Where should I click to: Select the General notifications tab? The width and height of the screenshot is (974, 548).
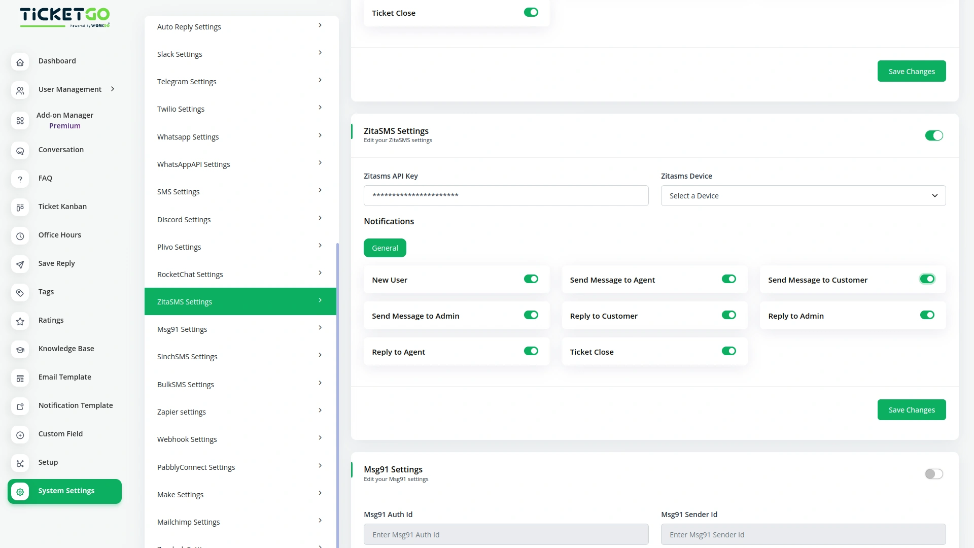coord(385,248)
